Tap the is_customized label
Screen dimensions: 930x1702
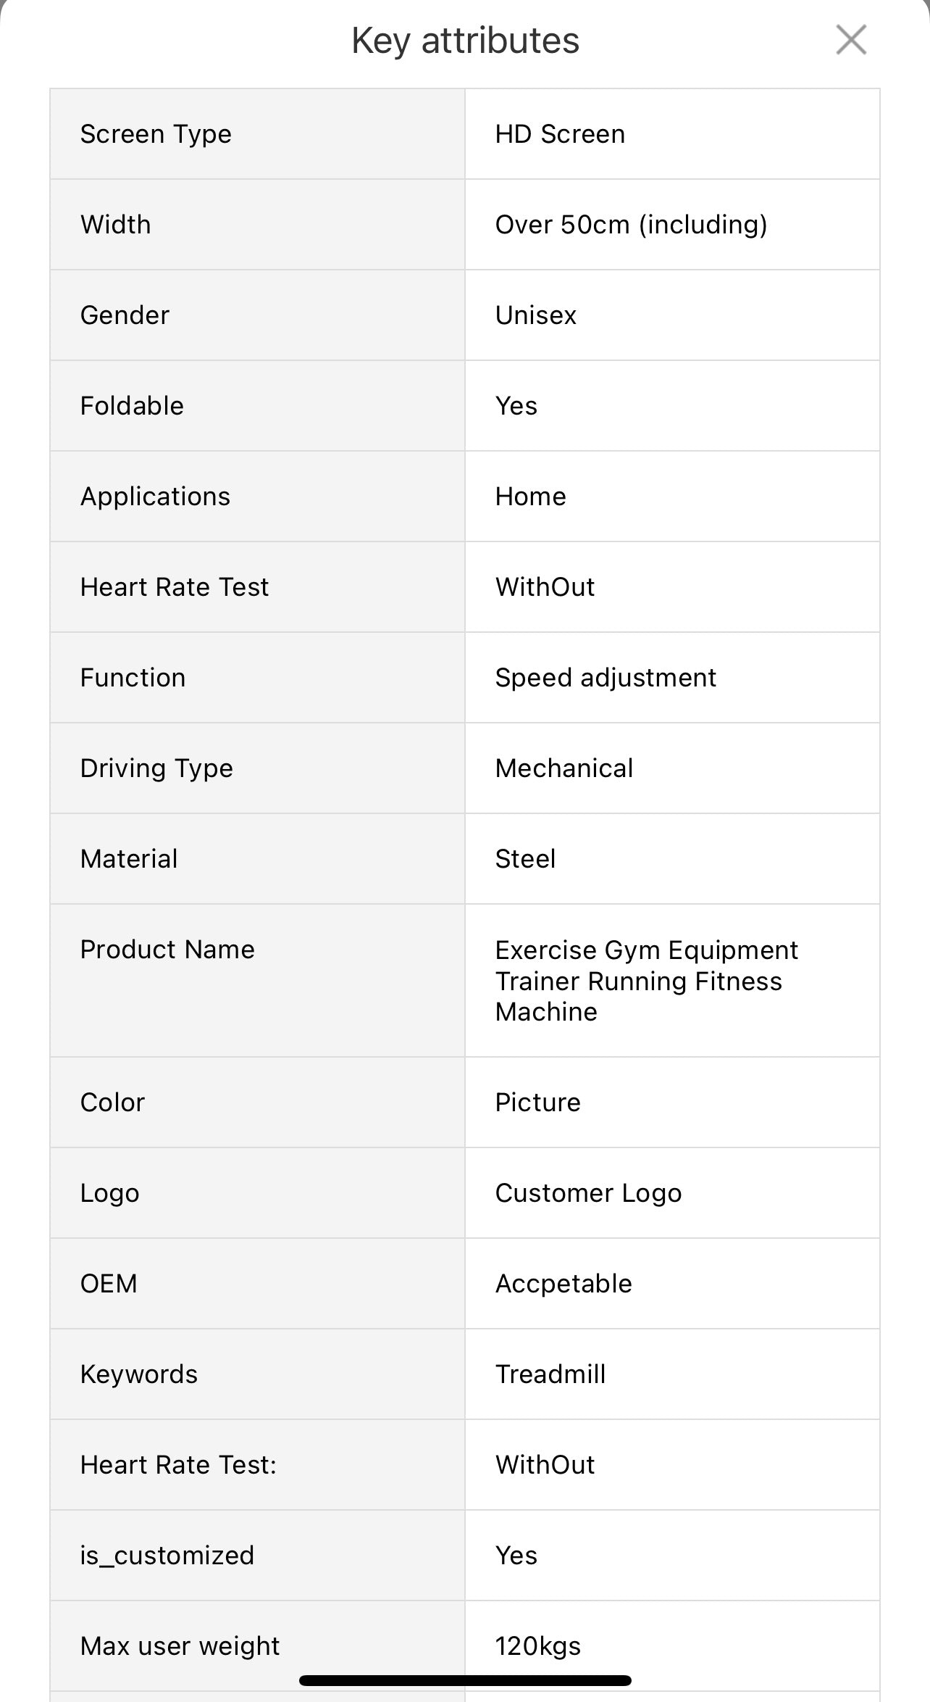coord(167,1556)
